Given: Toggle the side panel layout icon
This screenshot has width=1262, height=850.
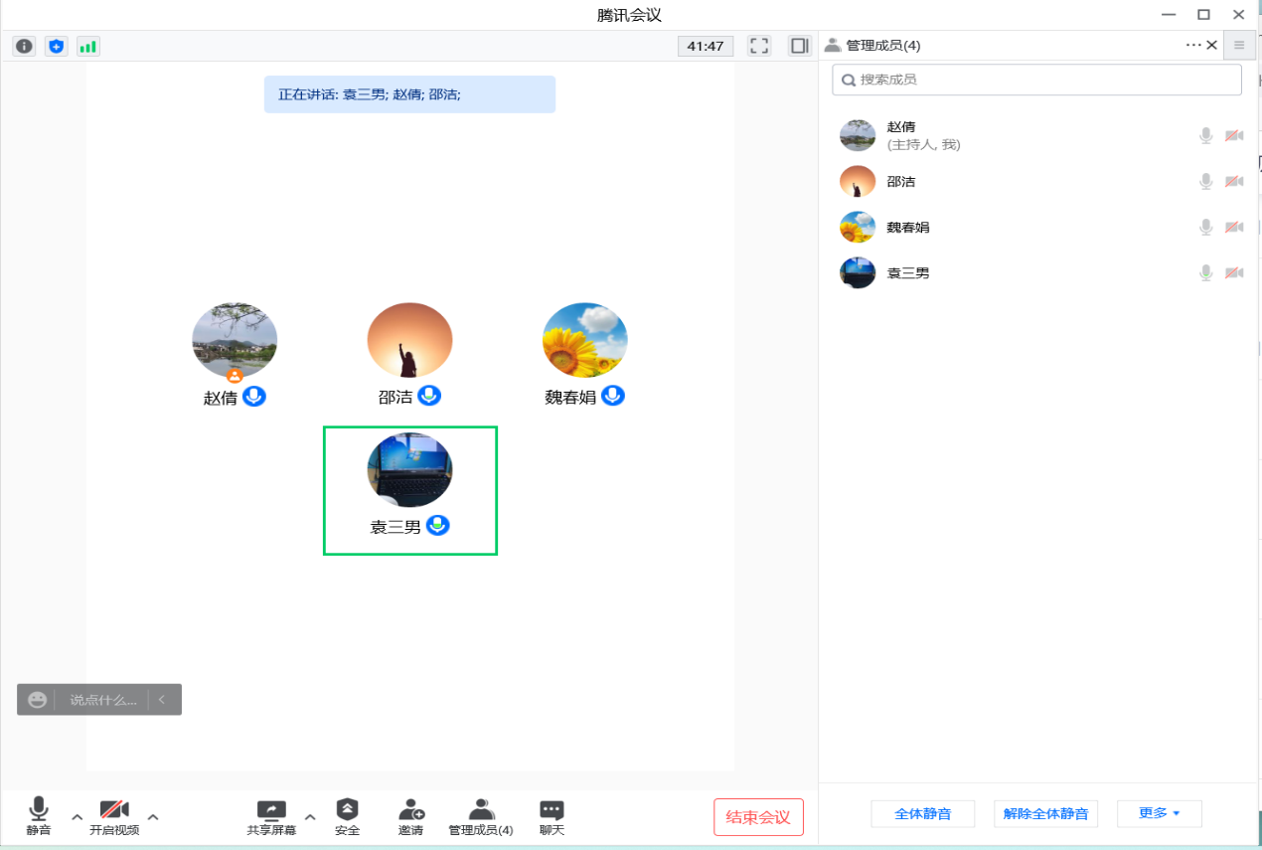Looking at the screenshot, I should 799,46.
